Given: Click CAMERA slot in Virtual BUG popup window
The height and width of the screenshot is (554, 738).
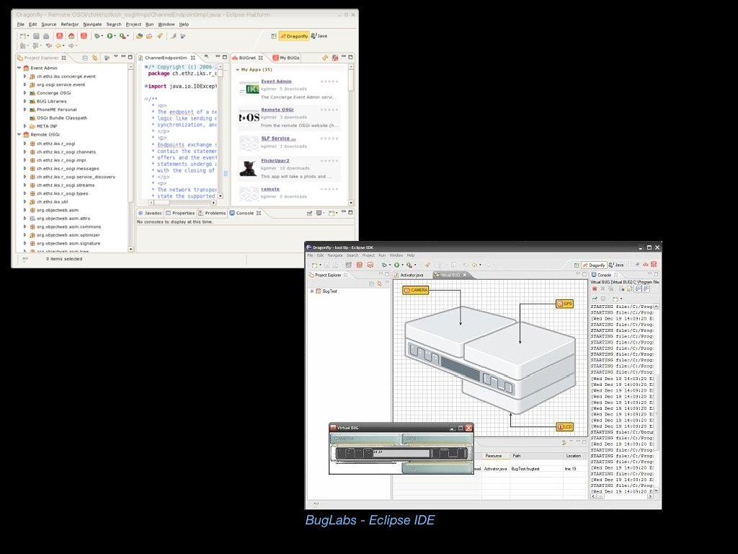Looking at the screenshot, I should coord(365,439).
